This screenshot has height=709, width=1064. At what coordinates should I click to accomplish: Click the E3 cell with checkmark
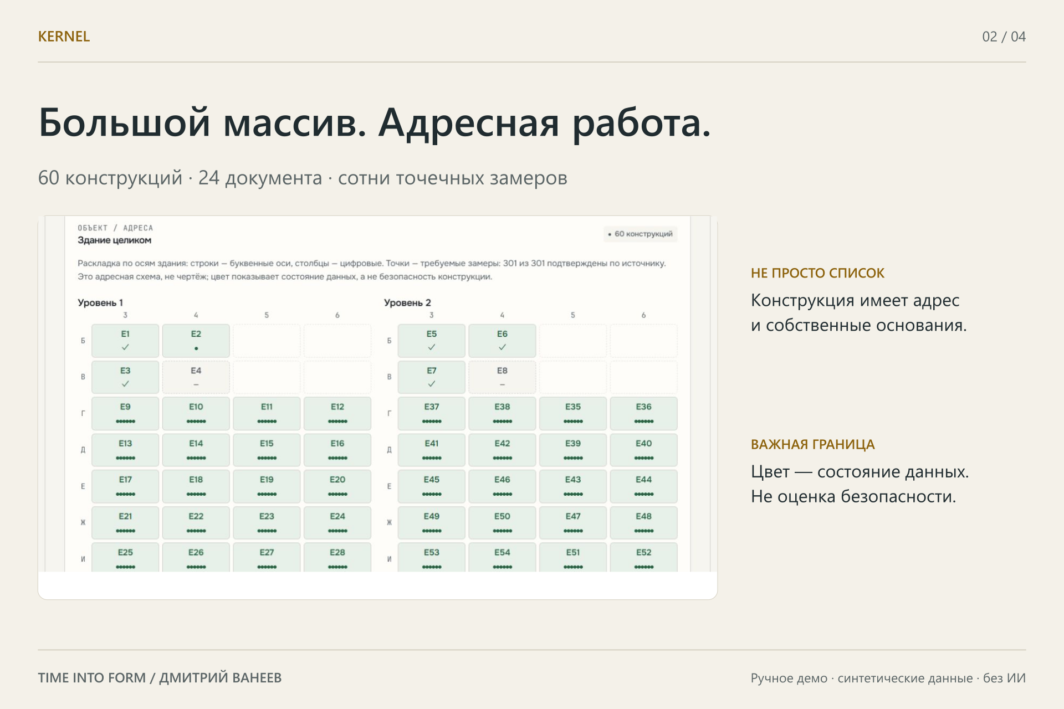(125, 377)
